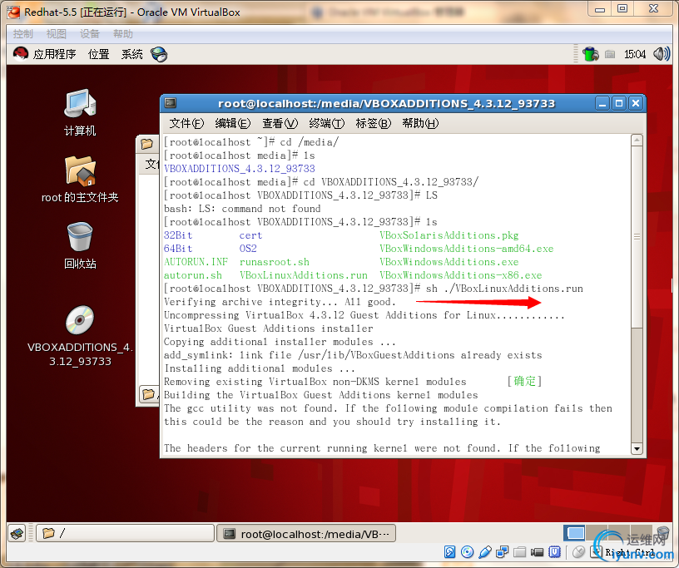This screenshot has width=679, height=568.
Task: Click the VirtualBox video capture indicator
Action: [537, 552]
